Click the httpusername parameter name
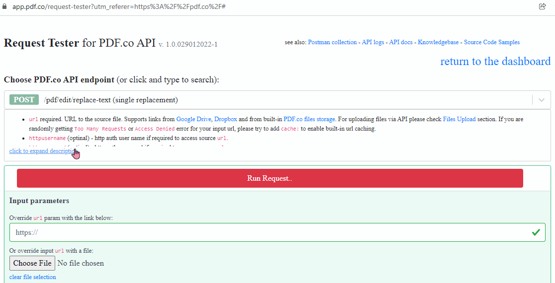The height and width of the screenshot is (283, 555). 47,138
